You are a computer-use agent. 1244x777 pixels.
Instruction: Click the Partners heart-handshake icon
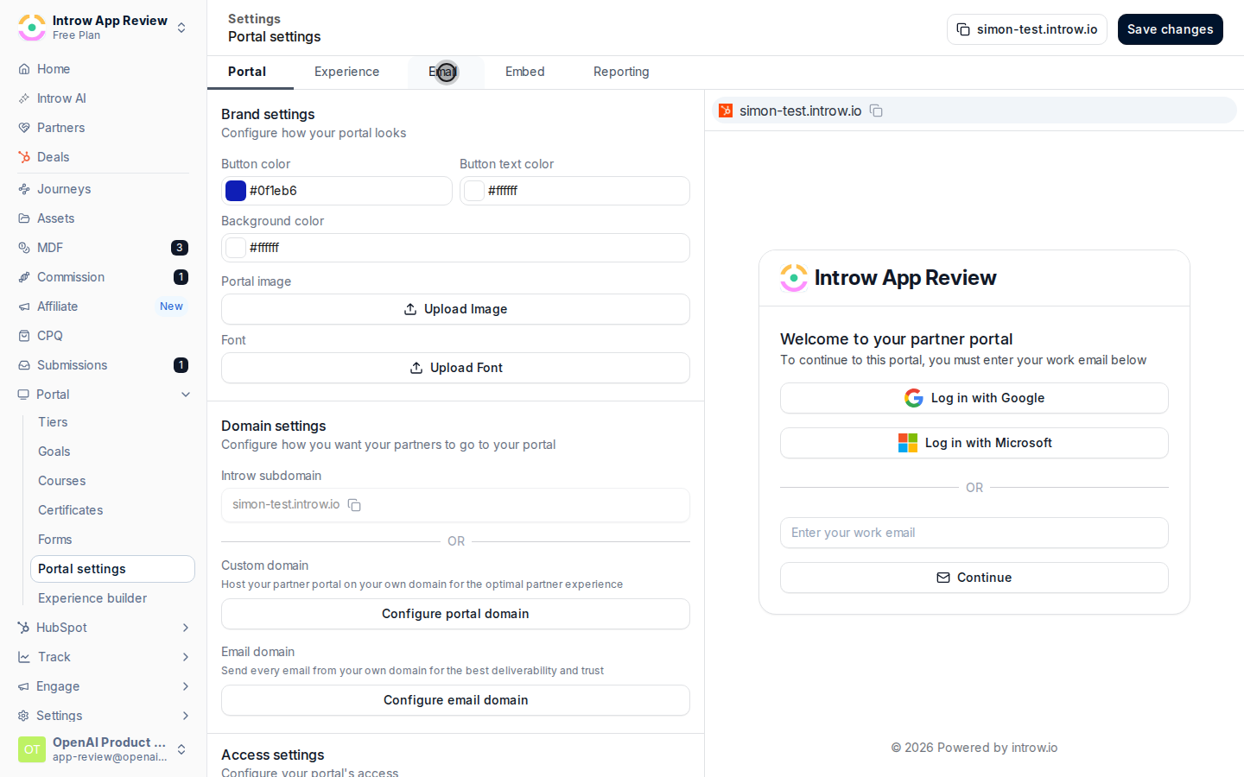(x=24, y=128)
